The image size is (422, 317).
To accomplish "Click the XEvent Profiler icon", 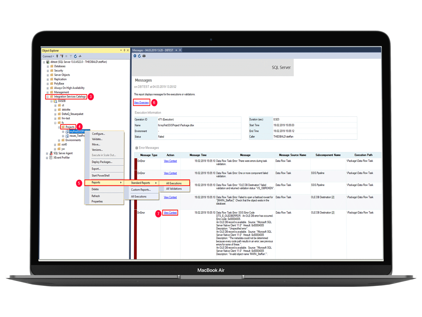I will pos(51,157).
